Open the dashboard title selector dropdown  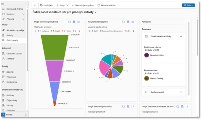coord(96,12)
